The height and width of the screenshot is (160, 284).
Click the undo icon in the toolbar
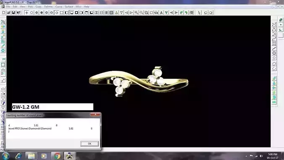(205, 13)
